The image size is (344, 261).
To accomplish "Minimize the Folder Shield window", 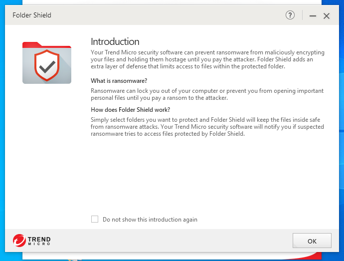I will [x=313, y=16].
